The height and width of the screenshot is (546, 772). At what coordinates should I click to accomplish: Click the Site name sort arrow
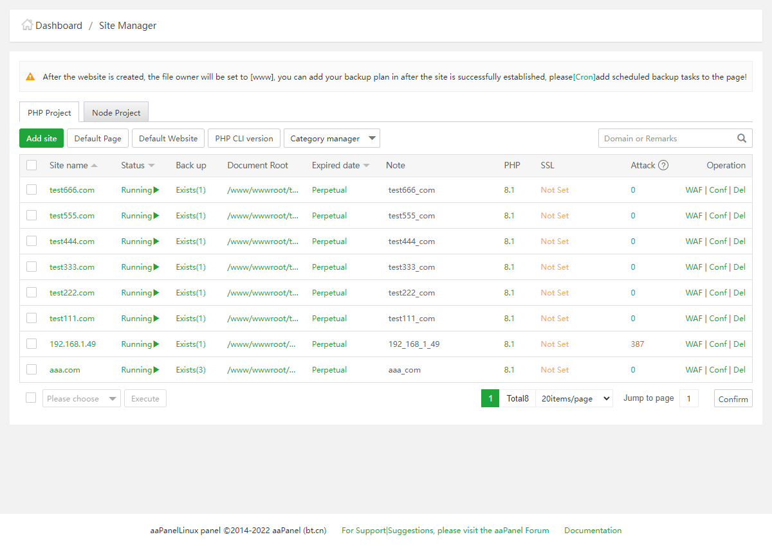click(x=95, y=166)
